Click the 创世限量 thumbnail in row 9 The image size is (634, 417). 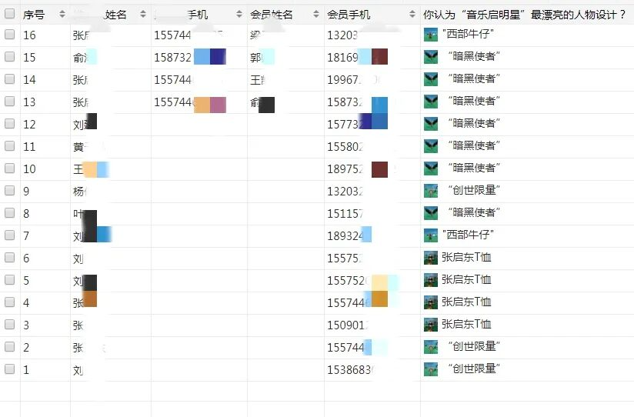tap(431, 190)
